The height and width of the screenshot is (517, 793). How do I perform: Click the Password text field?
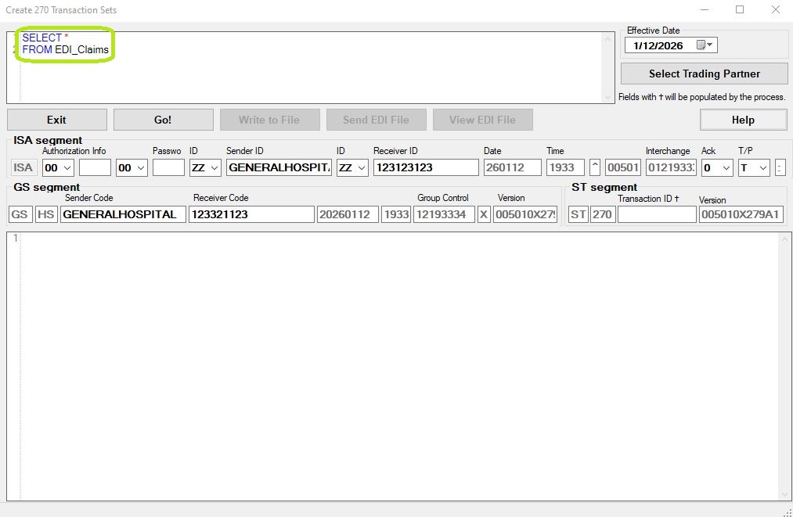168,168
